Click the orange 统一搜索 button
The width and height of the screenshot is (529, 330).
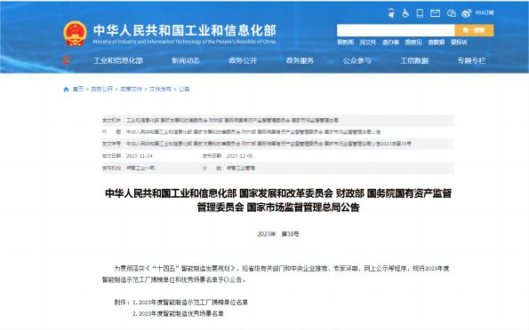pyautogui.click(x=474, y=30)
